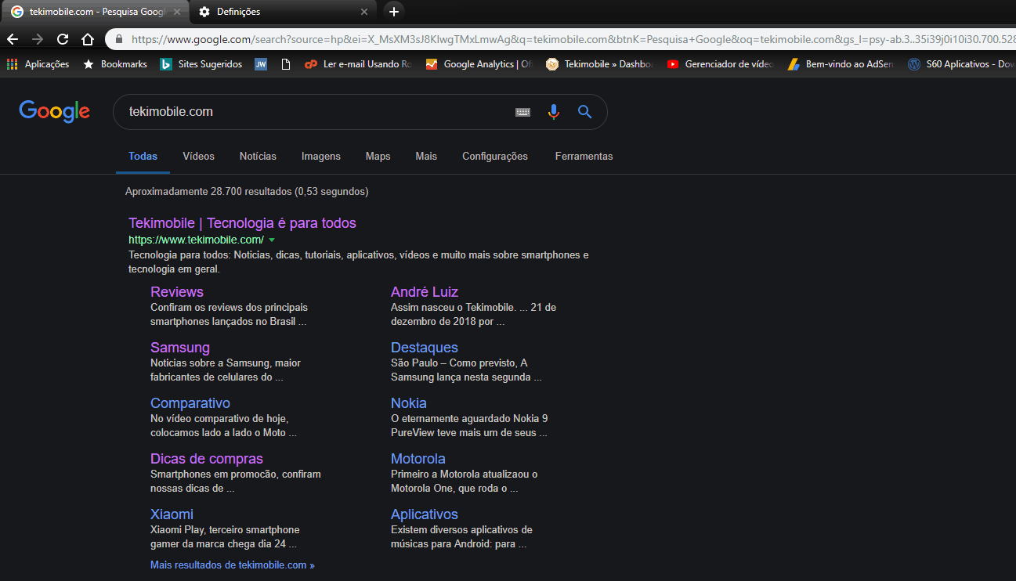
Task: Switch to the Notícias results tab
Action: (x=258, y=157)
